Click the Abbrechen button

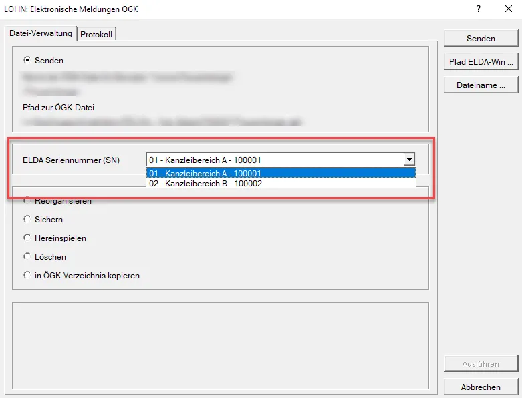click(x=481, y=387)
